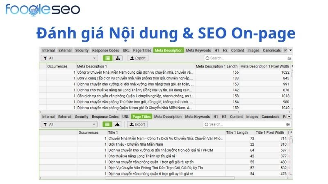Screen dimensions: 328x184
Task: Select Page Titles tab in upper panel
Action: [x=142, y=50]
